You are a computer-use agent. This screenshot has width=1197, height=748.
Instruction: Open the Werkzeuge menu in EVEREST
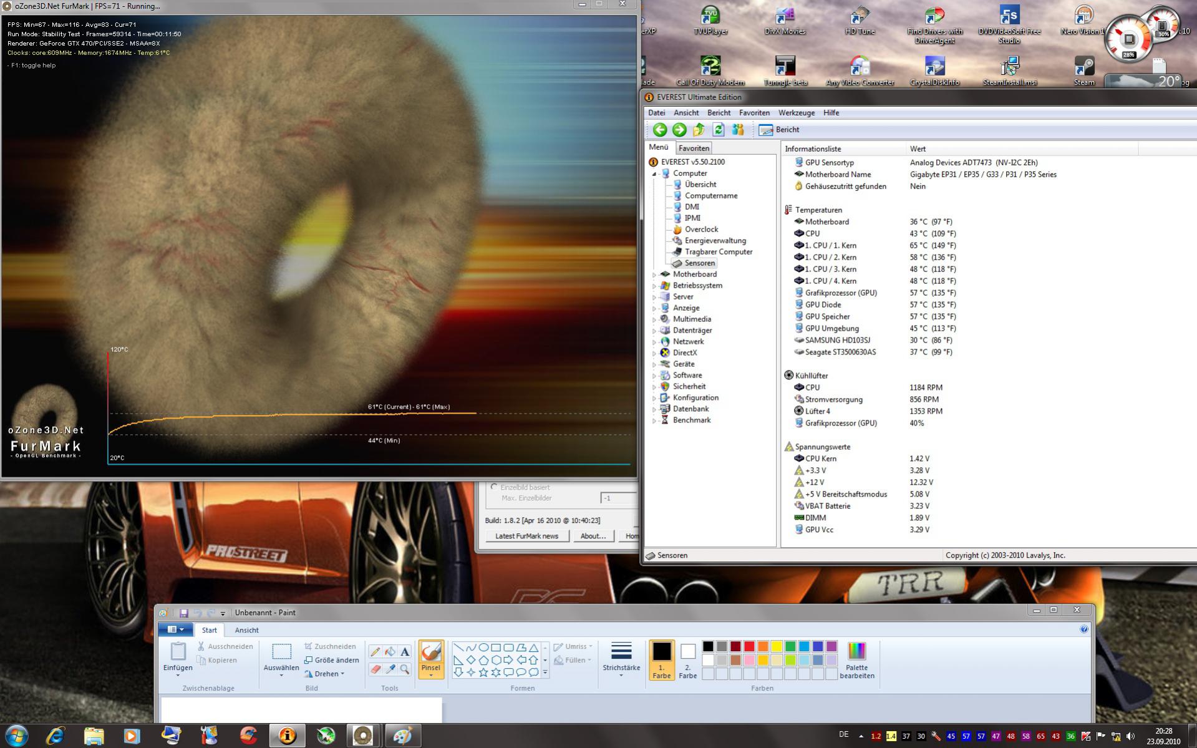[797, 113]
